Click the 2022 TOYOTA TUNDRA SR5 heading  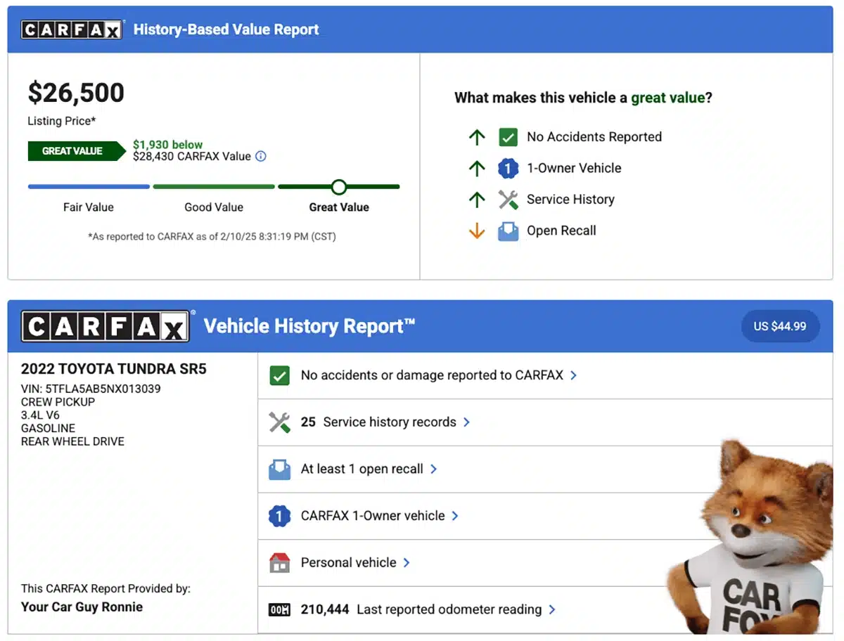(114, 369)
